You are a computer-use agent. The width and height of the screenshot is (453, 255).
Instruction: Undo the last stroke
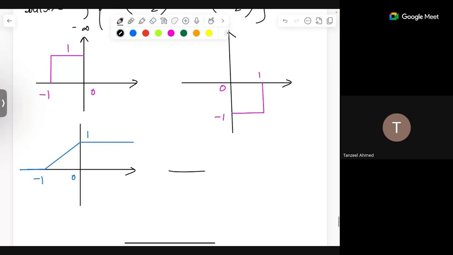click(x=285, y=21)
